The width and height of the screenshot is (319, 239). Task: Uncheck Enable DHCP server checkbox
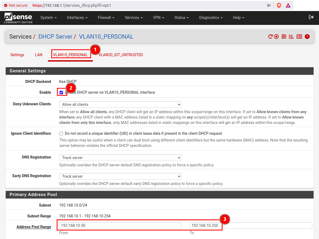coord(61,93)
